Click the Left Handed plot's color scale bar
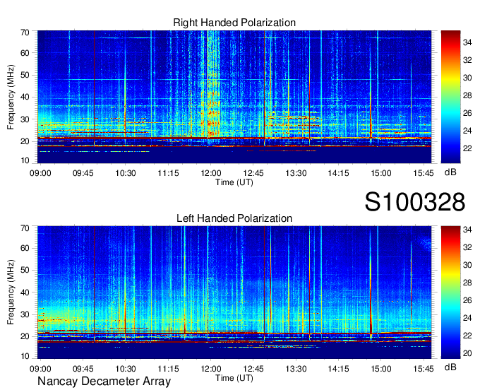 coord(450,292)
